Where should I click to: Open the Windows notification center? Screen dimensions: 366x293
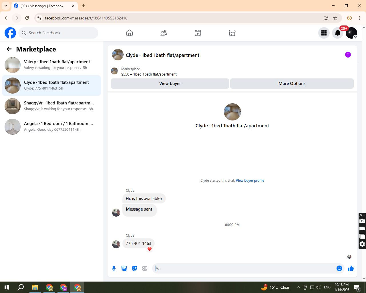pyautogui.click(x=357, y=287)
